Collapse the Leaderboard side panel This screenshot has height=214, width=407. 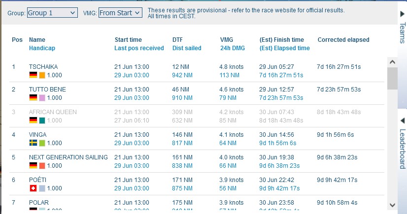402,143
